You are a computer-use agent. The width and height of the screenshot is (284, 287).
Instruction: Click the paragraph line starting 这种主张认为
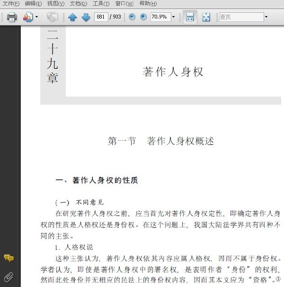(x=169, y=259)
